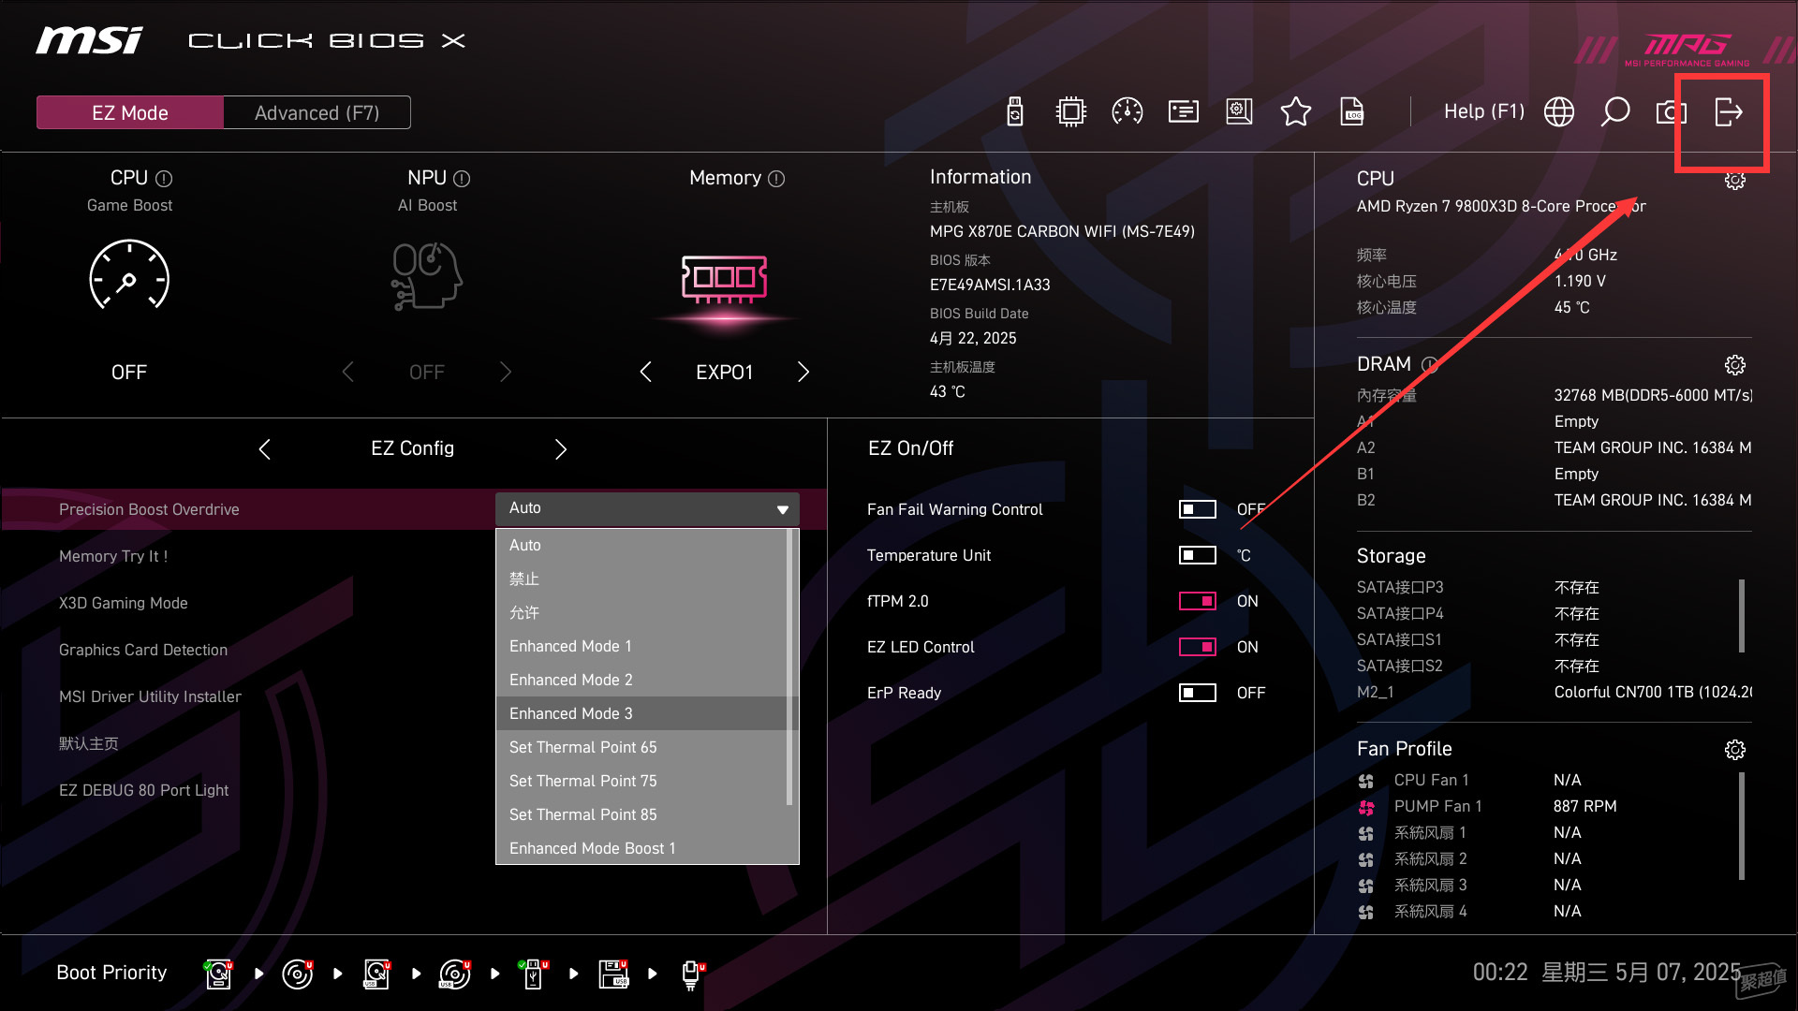Choose Enhanced Mode 3 option
The width and height of the screenshot is (1798, 1011).
pos(641,713)
